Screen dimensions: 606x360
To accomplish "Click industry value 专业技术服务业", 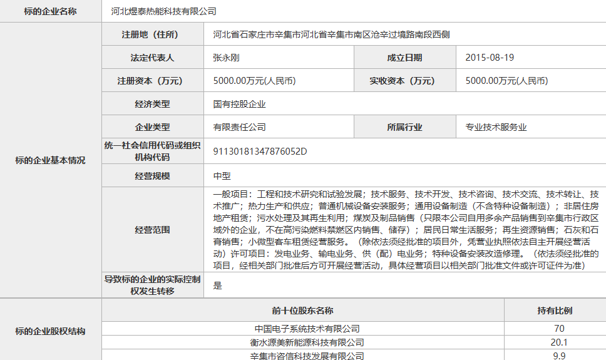I will pyautogui.click(x=496, y=127).
